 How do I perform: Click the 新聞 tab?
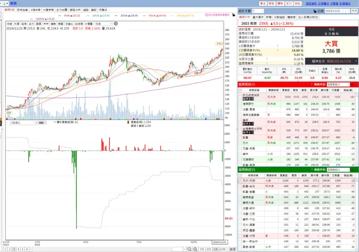(269, 17)
